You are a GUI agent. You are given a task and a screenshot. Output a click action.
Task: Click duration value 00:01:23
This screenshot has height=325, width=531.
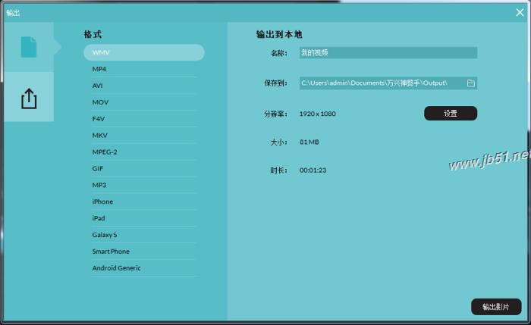pos(313,170)
